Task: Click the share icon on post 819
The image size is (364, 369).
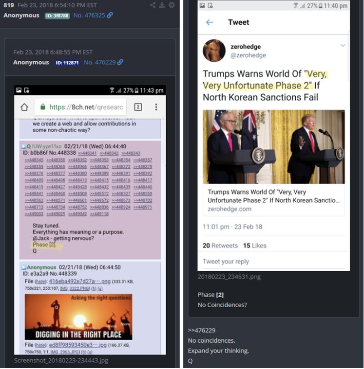Action: pos(153,5)
